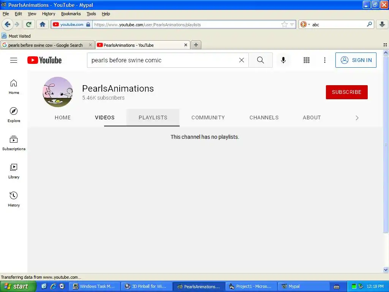Open the View menu

(x=32, y=14)
